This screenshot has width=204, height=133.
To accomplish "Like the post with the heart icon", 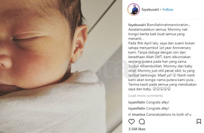I will 131,122.
